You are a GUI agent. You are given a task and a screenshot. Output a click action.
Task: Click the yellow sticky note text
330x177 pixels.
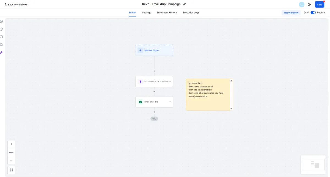pyautogui.click(x=206, y=90)
